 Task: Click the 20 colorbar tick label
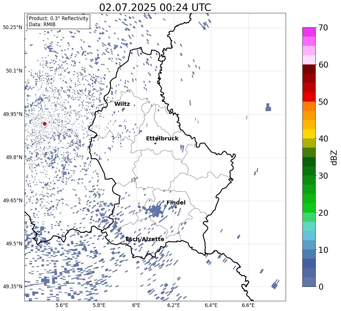[x=323, y=213]
